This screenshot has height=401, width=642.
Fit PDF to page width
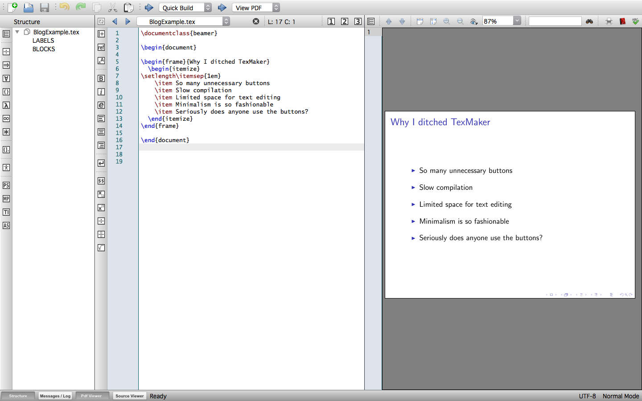coord(420,21)
